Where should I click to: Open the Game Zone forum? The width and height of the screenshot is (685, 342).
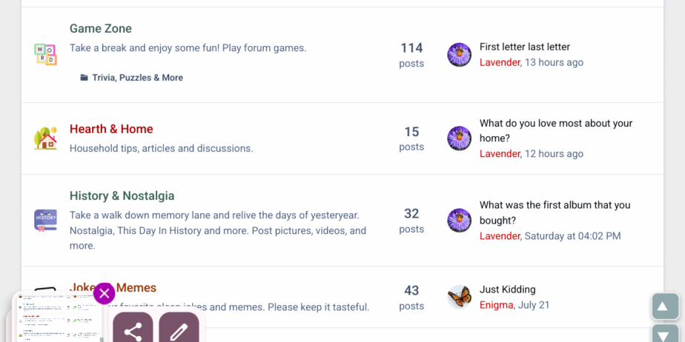[101, 29]
